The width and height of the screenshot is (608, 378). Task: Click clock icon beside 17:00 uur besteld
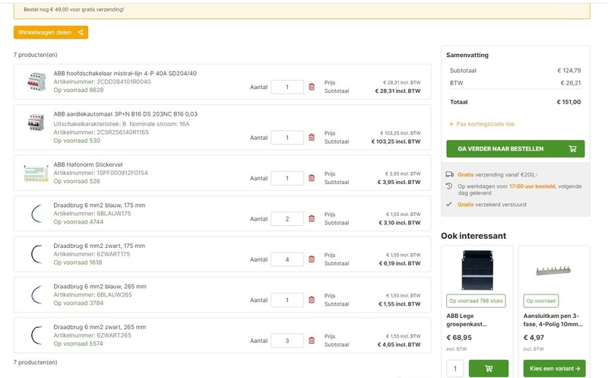pos(449,186)
